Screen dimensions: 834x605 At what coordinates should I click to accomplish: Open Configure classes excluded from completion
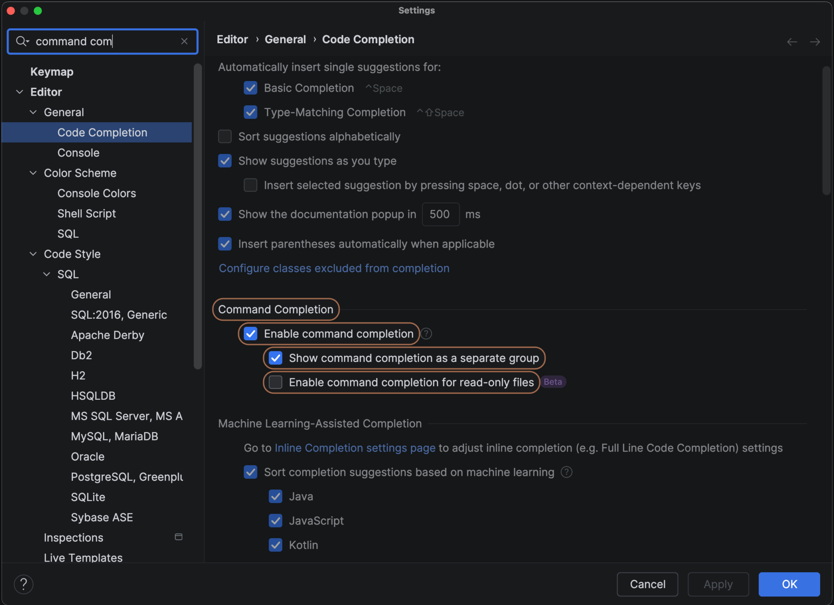coord(334,268)
